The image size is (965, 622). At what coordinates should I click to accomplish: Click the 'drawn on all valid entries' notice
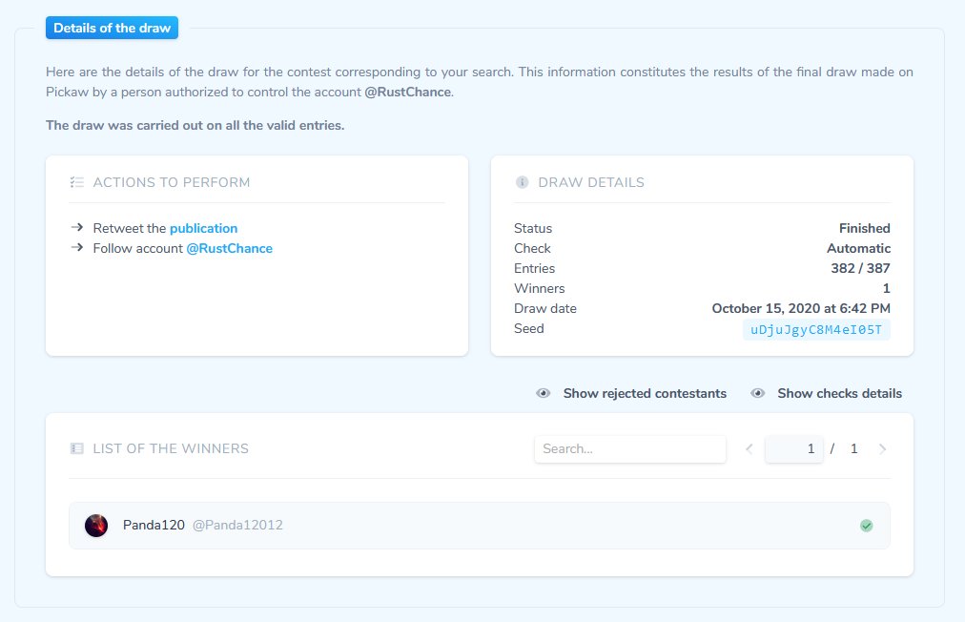(x=195, y=125)
